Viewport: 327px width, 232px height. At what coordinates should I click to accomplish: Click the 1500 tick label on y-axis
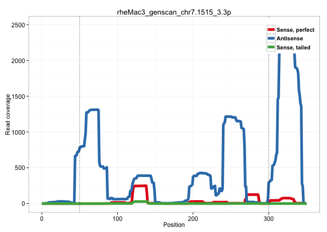tap(21, 96)
